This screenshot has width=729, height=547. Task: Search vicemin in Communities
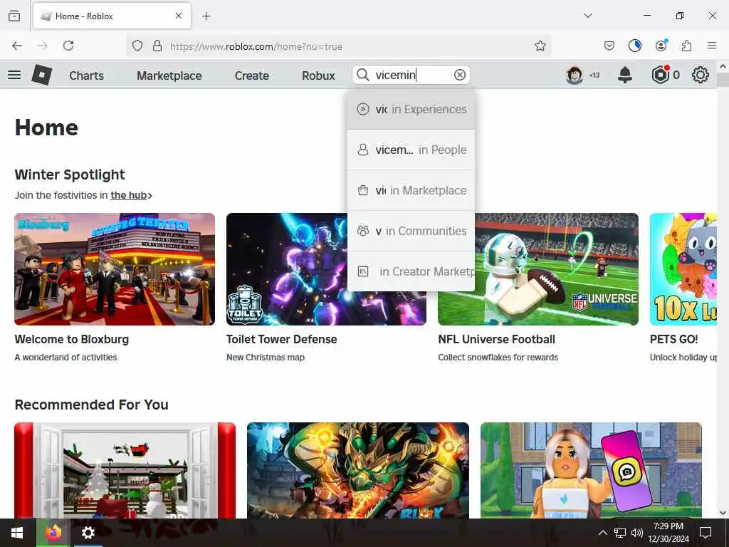click(411, 231)
